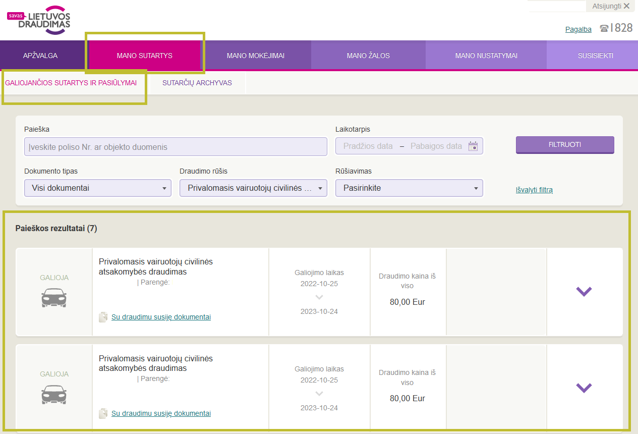The height and width of the screenshot is (434, 638).
Task: Click the Pradžios data field
Action: click(368, 146)
